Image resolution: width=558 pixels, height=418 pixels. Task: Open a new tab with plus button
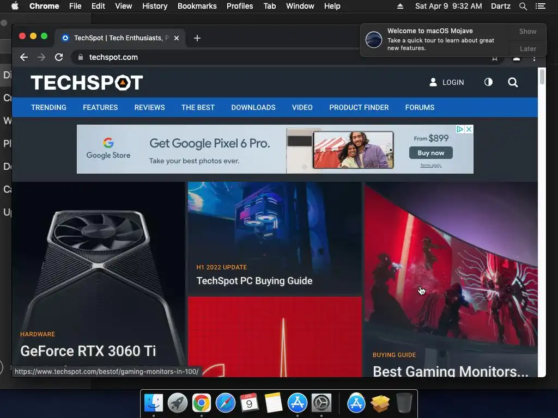tap(197, 38)
